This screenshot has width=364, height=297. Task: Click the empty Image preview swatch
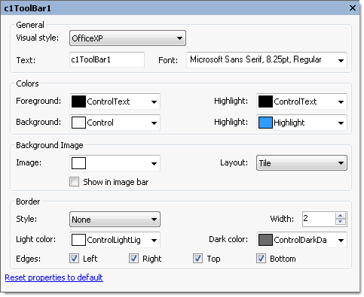click(x=78, y=163)
